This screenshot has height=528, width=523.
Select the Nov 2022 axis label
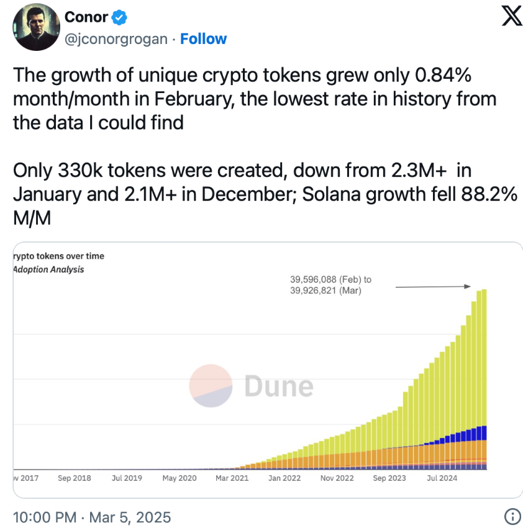[x=337, y=478]
